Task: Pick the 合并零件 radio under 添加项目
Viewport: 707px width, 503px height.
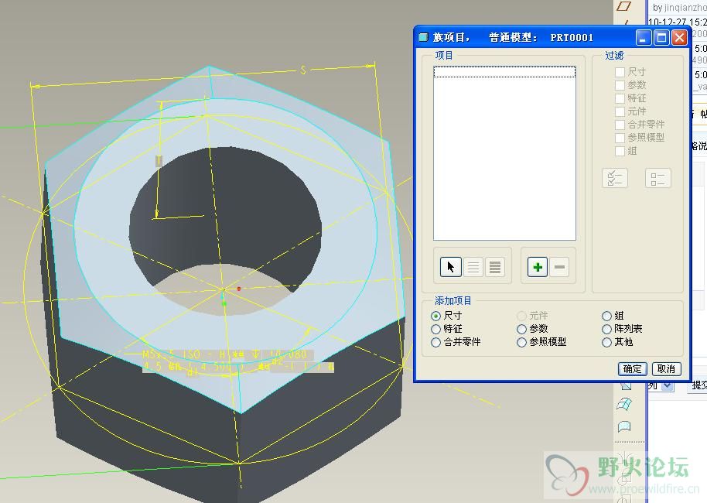Action: [x=435, y=342]
